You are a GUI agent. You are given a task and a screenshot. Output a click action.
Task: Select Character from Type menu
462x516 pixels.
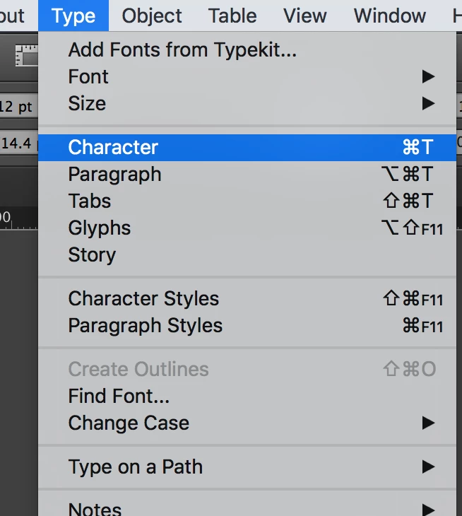[x=247, y=147]
